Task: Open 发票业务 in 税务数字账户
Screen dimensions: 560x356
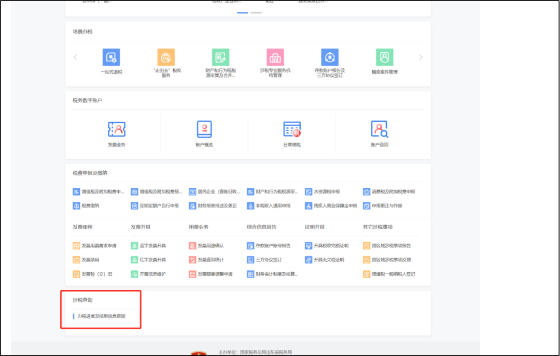Action: (x=117, y=134)
